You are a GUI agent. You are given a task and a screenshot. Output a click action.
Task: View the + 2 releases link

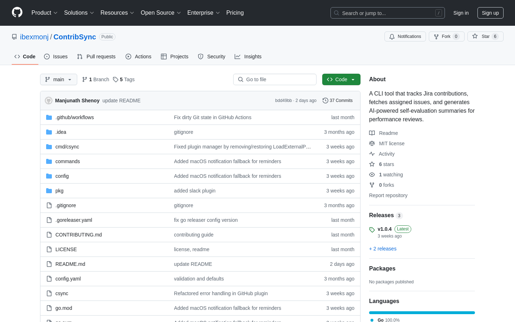383,249
